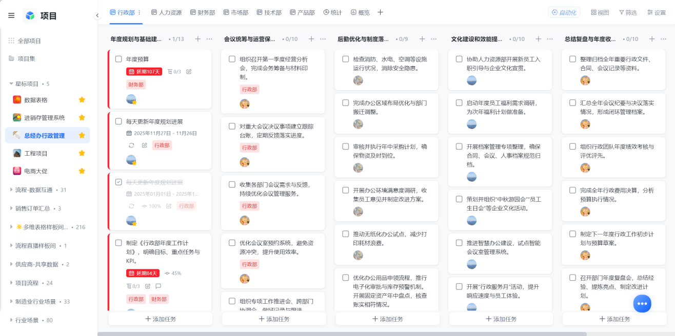Image resolution: width=675 pixels, height=336 pixels.
Task: Switch to the 市场部 tab
Action: [x=235, y=12]
